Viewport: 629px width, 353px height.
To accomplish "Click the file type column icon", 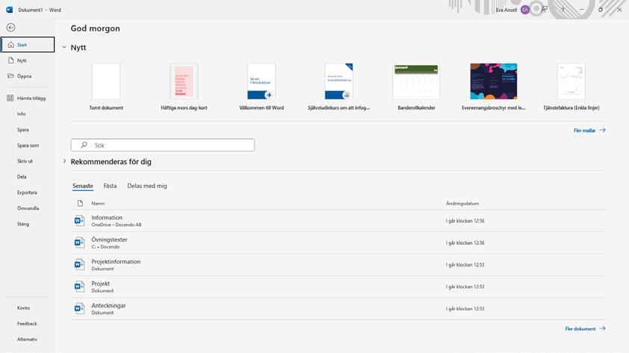I will pos(80,204).
